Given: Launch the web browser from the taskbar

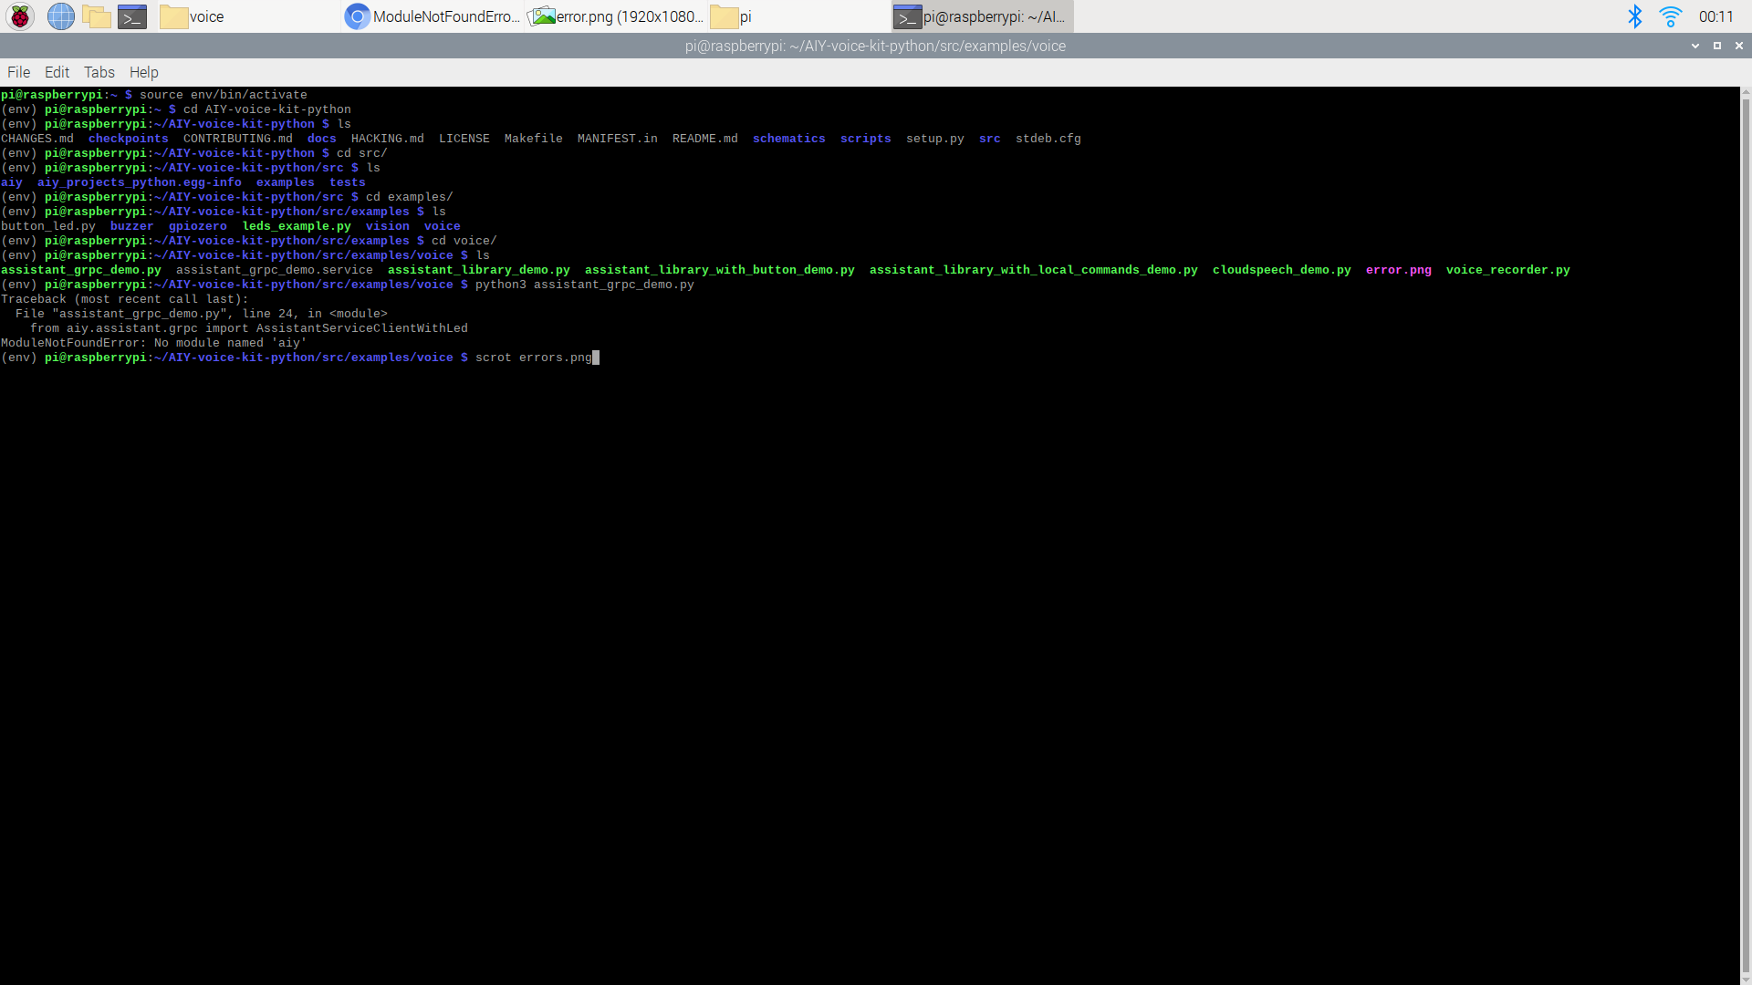Looking at the screenshot, I should 60,16.
